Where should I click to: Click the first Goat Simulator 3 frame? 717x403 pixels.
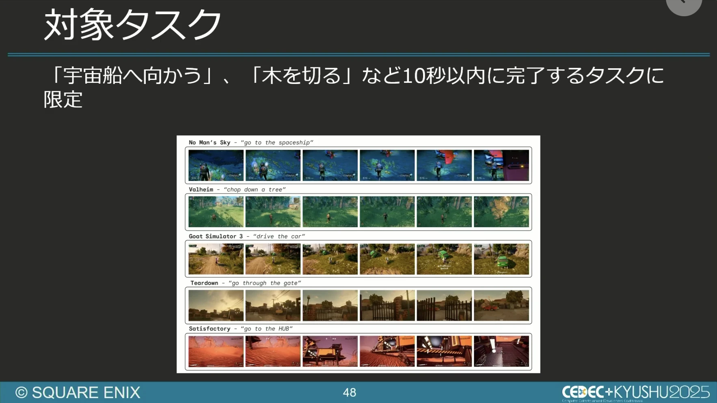(x=216, y=259)
